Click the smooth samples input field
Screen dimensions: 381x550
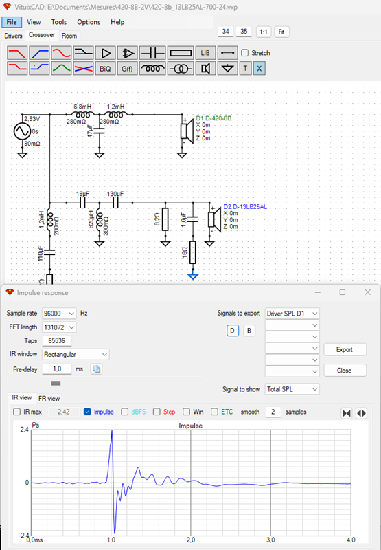273,412
